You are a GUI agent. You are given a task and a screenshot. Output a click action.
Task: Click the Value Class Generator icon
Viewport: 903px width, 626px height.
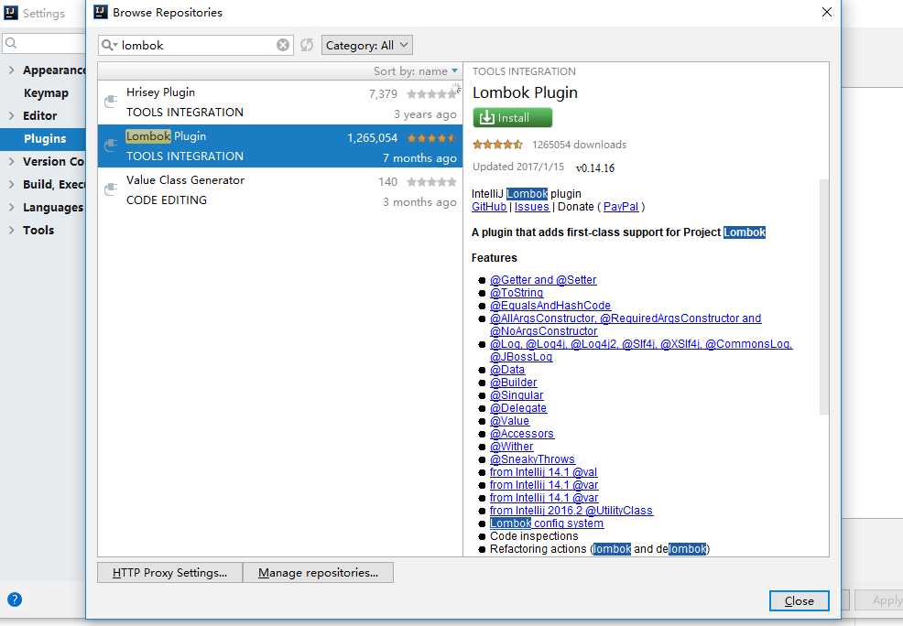111,189
